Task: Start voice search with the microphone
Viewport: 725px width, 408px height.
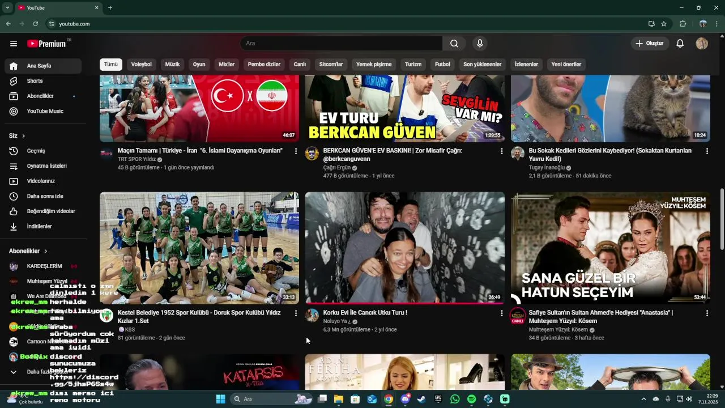Action: click(x=480, y=44)
